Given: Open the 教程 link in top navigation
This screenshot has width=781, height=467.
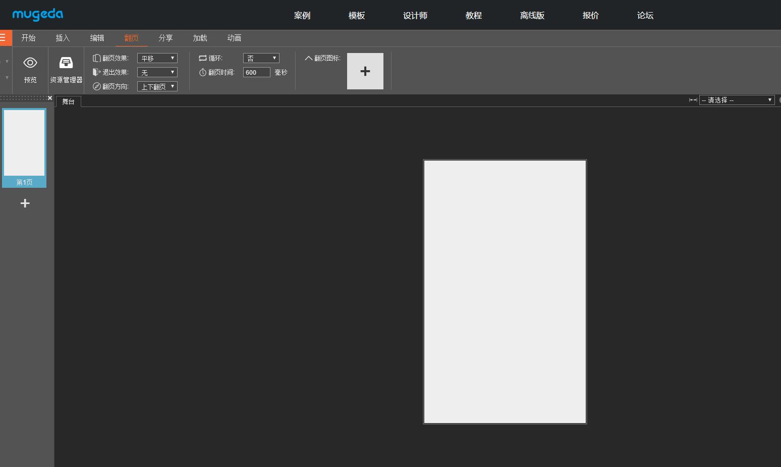Looking at the screenshot, I should pos(474,15).
